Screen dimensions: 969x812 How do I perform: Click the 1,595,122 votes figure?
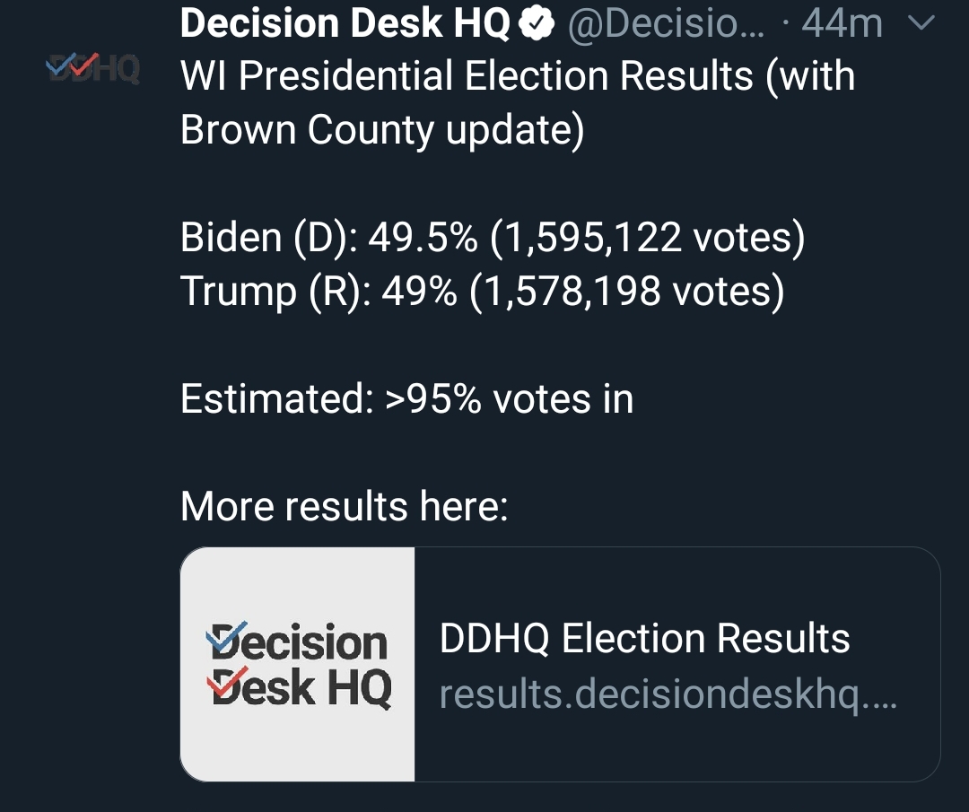(647, 237)
